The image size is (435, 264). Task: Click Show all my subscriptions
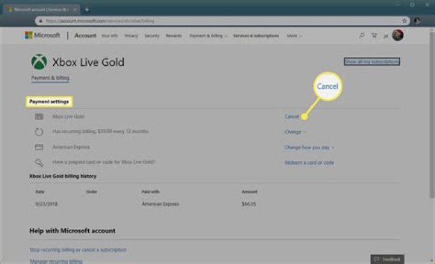pos(372,62)
